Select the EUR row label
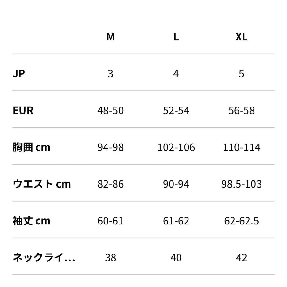 click(x=23, y=111)
